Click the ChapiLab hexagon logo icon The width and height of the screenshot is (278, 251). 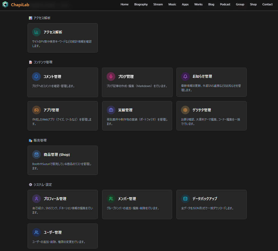click(x=5, y=5)
